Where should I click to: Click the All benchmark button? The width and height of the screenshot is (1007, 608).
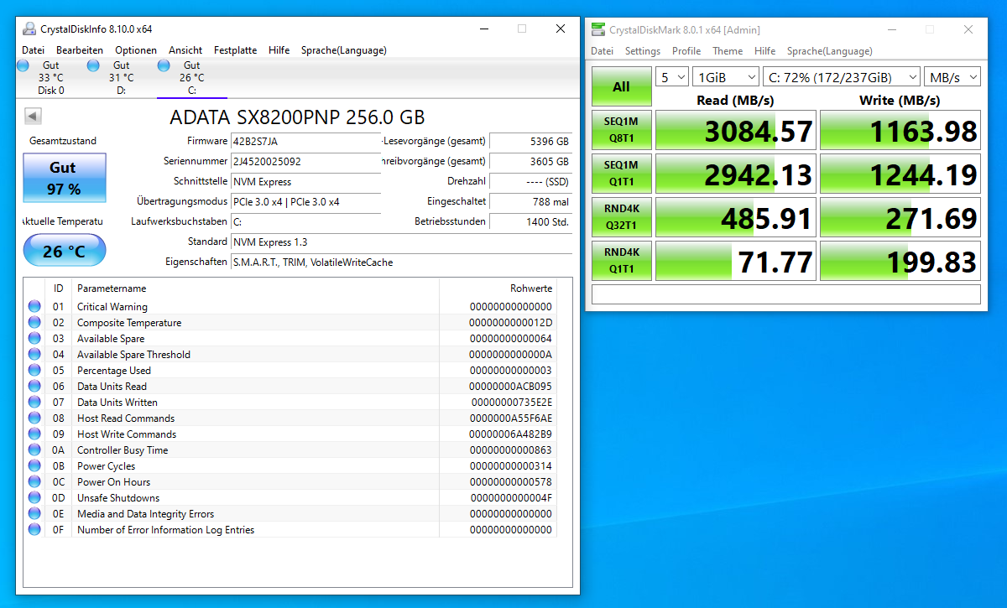[x=621, y=86]
